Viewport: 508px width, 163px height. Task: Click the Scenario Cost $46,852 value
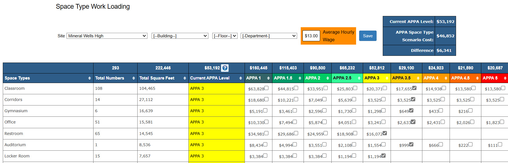pyautogui.click(x=445, y=36)
